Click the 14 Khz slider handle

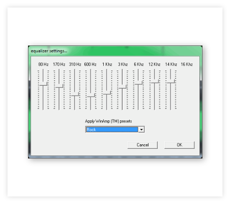tap(171, 81)
